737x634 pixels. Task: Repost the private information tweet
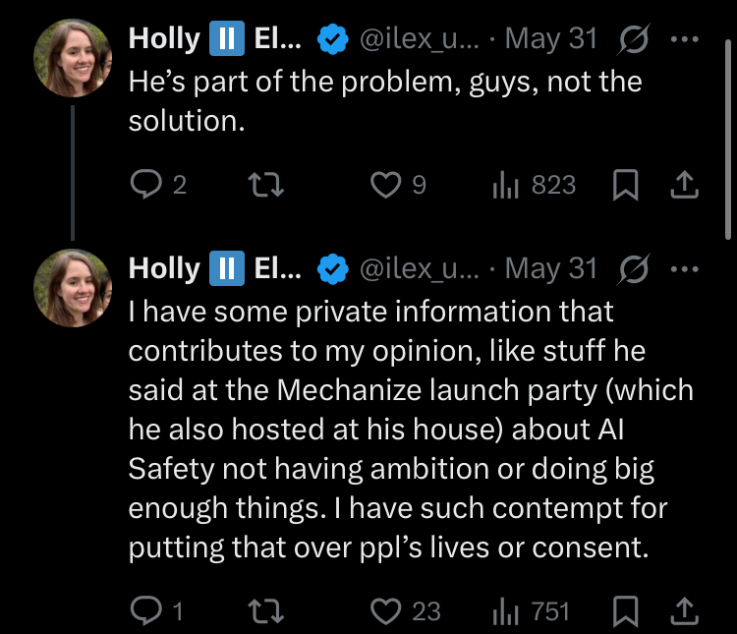coord(266,611)
